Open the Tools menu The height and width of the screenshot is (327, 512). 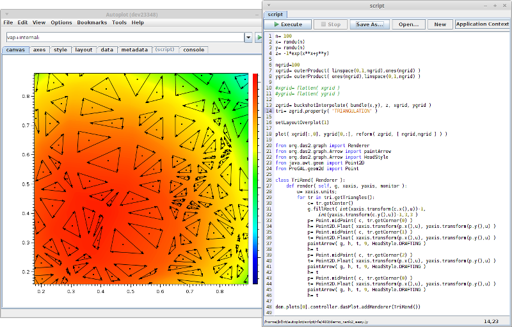(119, 22)
